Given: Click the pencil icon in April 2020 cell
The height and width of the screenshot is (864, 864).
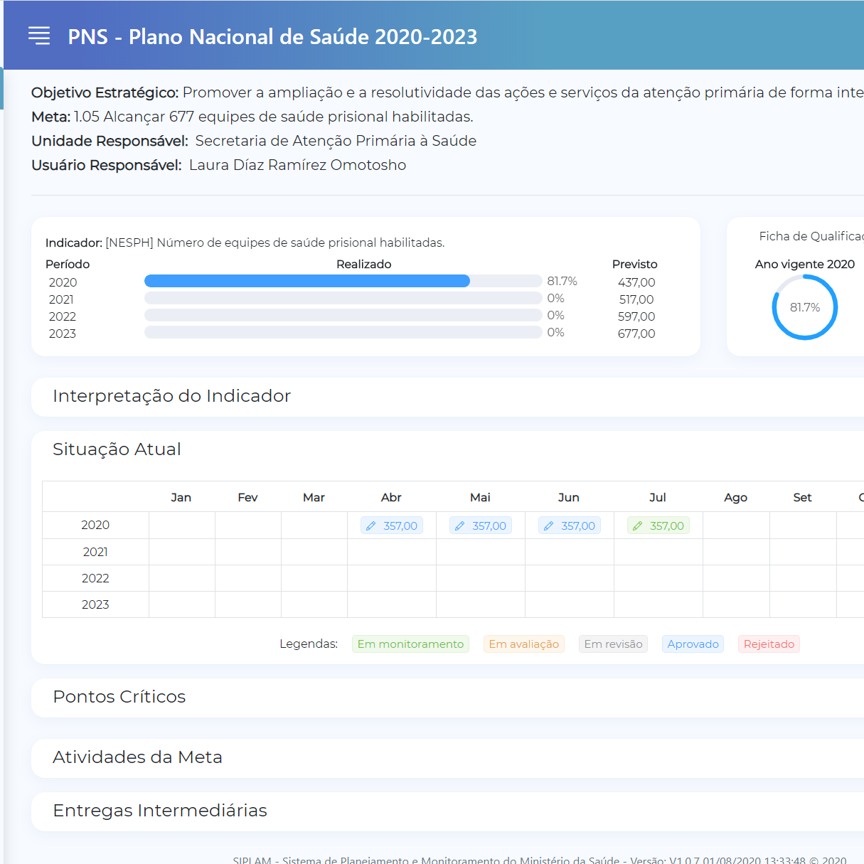Looking at the screenshot, I should 371,526.
